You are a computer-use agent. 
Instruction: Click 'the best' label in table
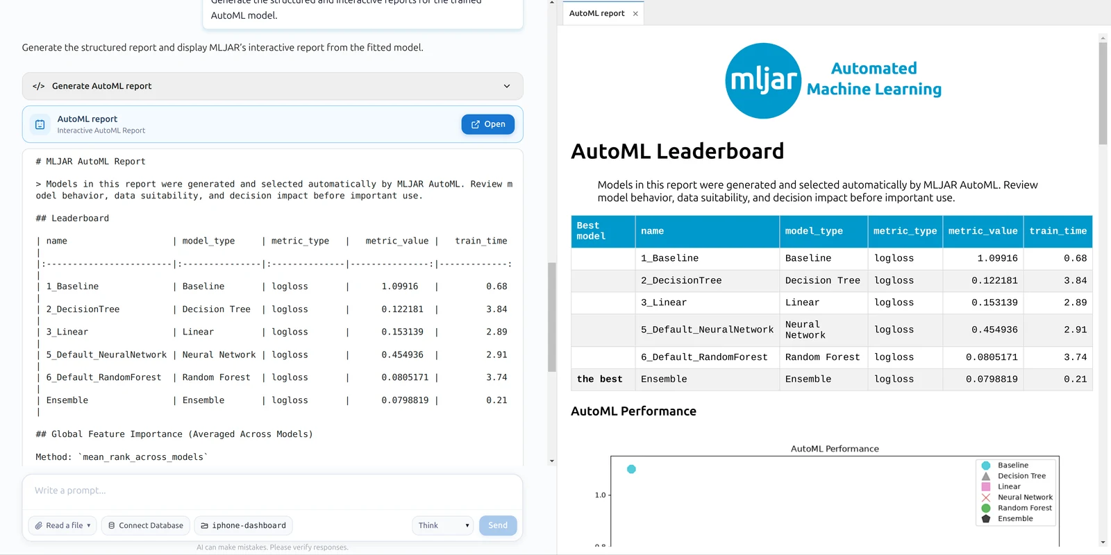click(599, 379)
